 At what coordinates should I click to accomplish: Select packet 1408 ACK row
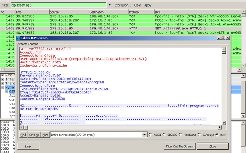(121, 24)
